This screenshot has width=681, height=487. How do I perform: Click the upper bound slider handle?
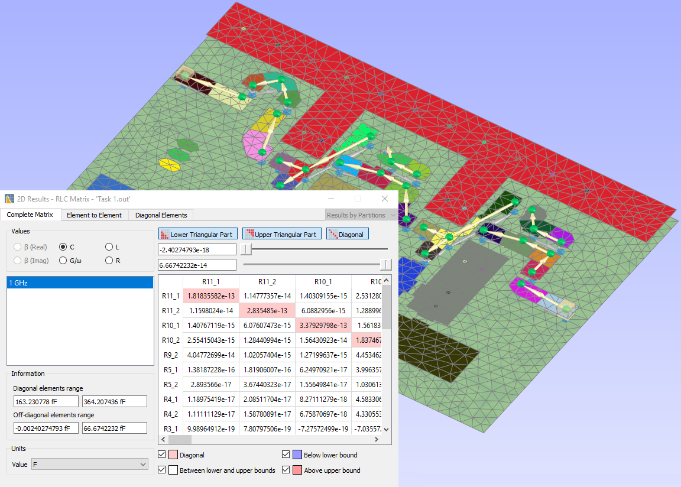[x=385, y=264]
